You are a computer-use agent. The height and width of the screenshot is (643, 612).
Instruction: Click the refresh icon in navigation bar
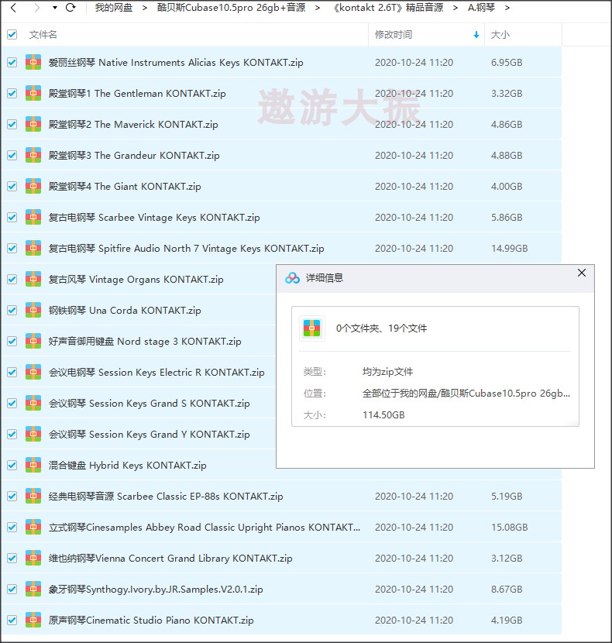(70, 8)
